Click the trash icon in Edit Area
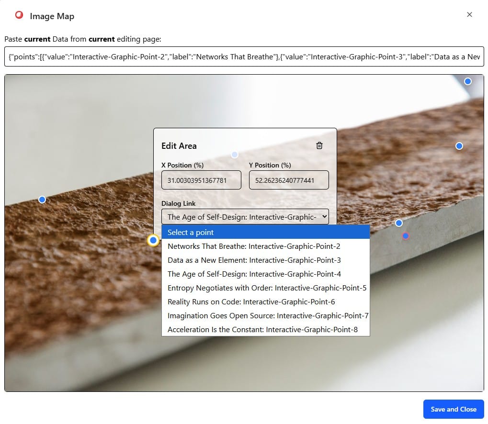Viewport: 488px width, 424px height. tap(319, 145)
